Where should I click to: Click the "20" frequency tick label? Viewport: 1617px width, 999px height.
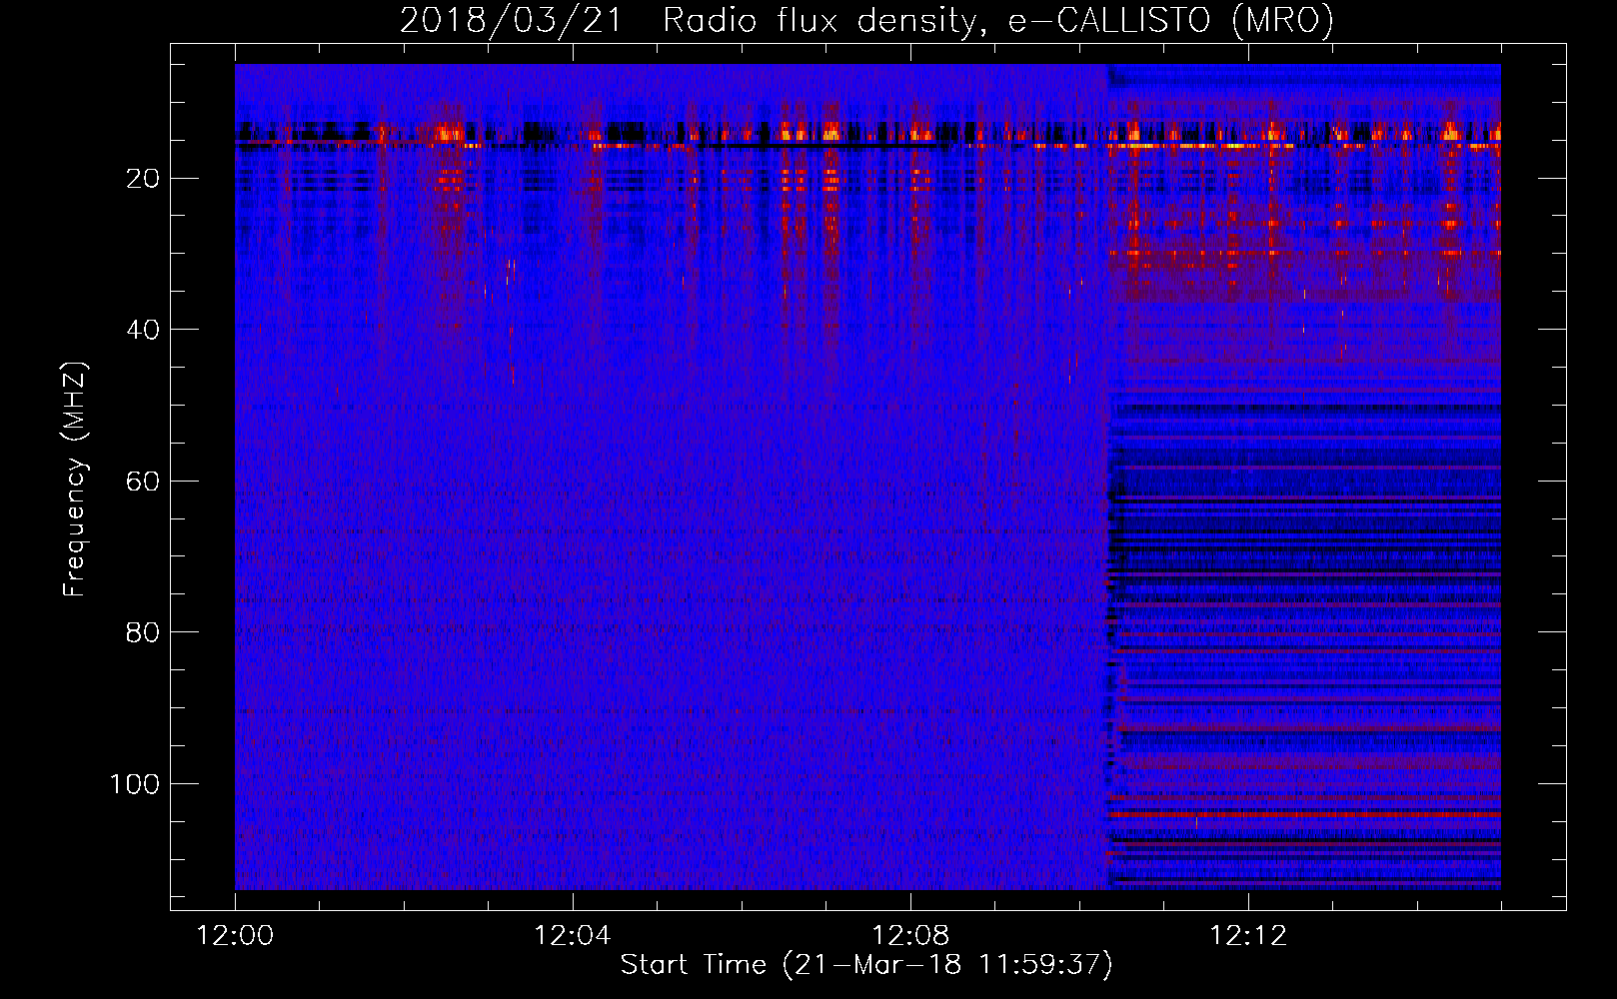[x=143, y=179]
